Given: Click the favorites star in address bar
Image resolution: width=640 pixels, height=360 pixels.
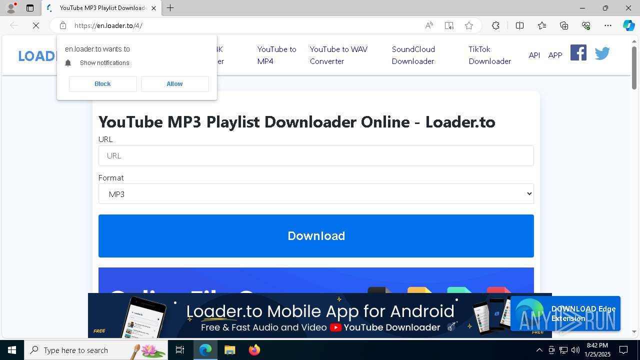Looking at the screenshot, I should pyautogui.click(x=468, y=25).
